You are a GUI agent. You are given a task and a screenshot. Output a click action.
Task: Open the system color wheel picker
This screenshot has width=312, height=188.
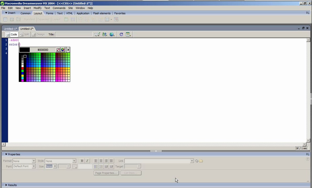point(63,50)
